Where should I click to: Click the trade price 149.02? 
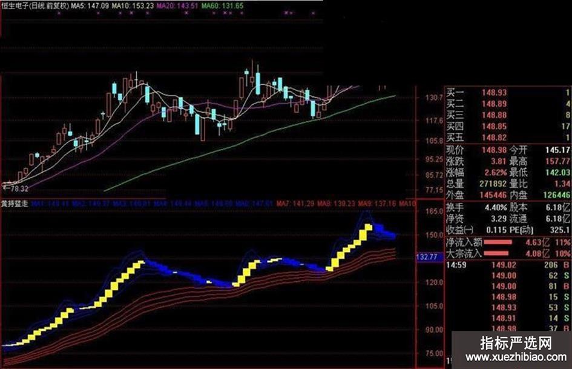click(504, 265)
